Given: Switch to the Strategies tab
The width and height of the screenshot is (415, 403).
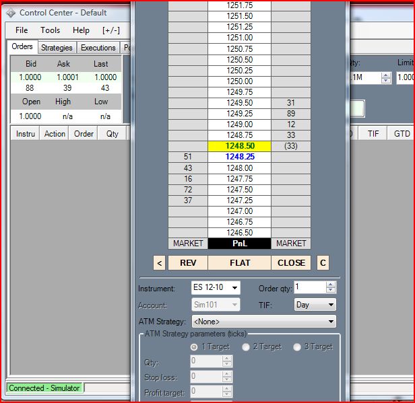Looking at the screenshot, I should click(57, 48).
